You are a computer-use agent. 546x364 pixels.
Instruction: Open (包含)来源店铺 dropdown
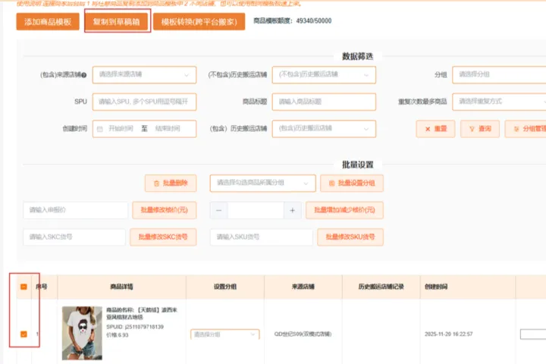145,74
